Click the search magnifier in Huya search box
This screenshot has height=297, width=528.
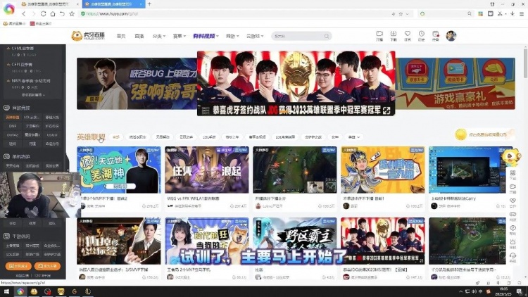point(326,36)
